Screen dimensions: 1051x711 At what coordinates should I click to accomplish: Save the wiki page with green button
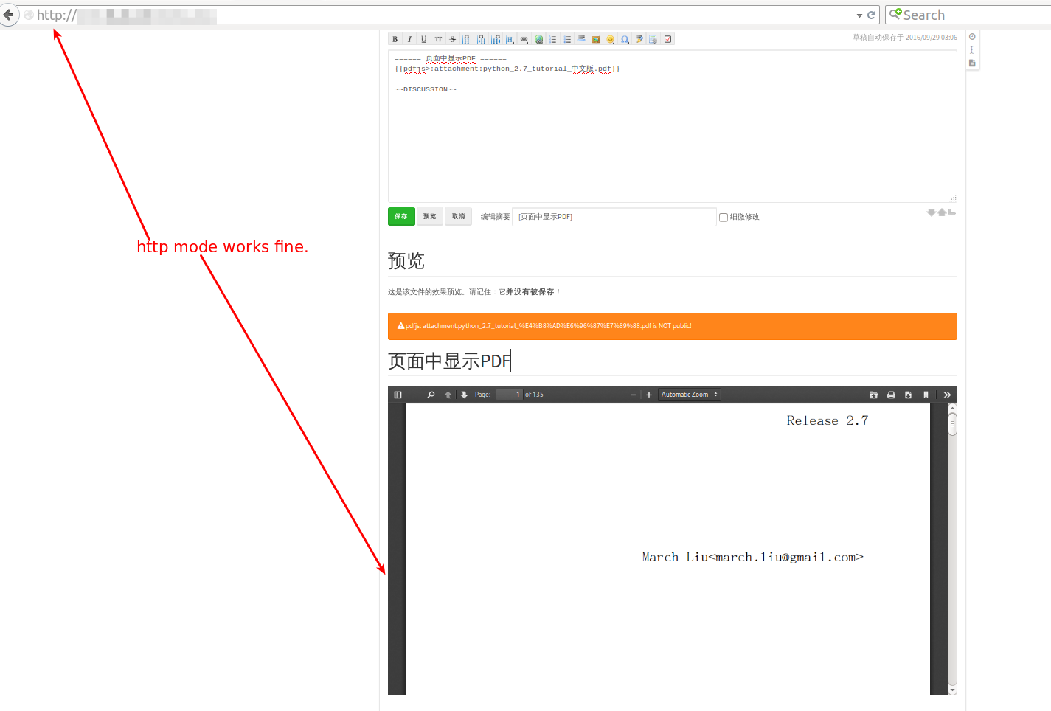point(401,216)
